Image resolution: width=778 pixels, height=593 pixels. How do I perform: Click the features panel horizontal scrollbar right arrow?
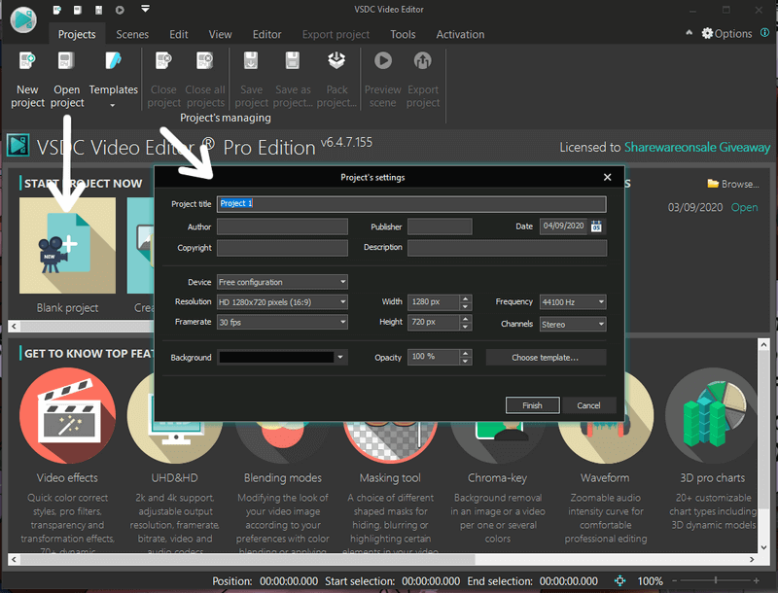[752, 559]
